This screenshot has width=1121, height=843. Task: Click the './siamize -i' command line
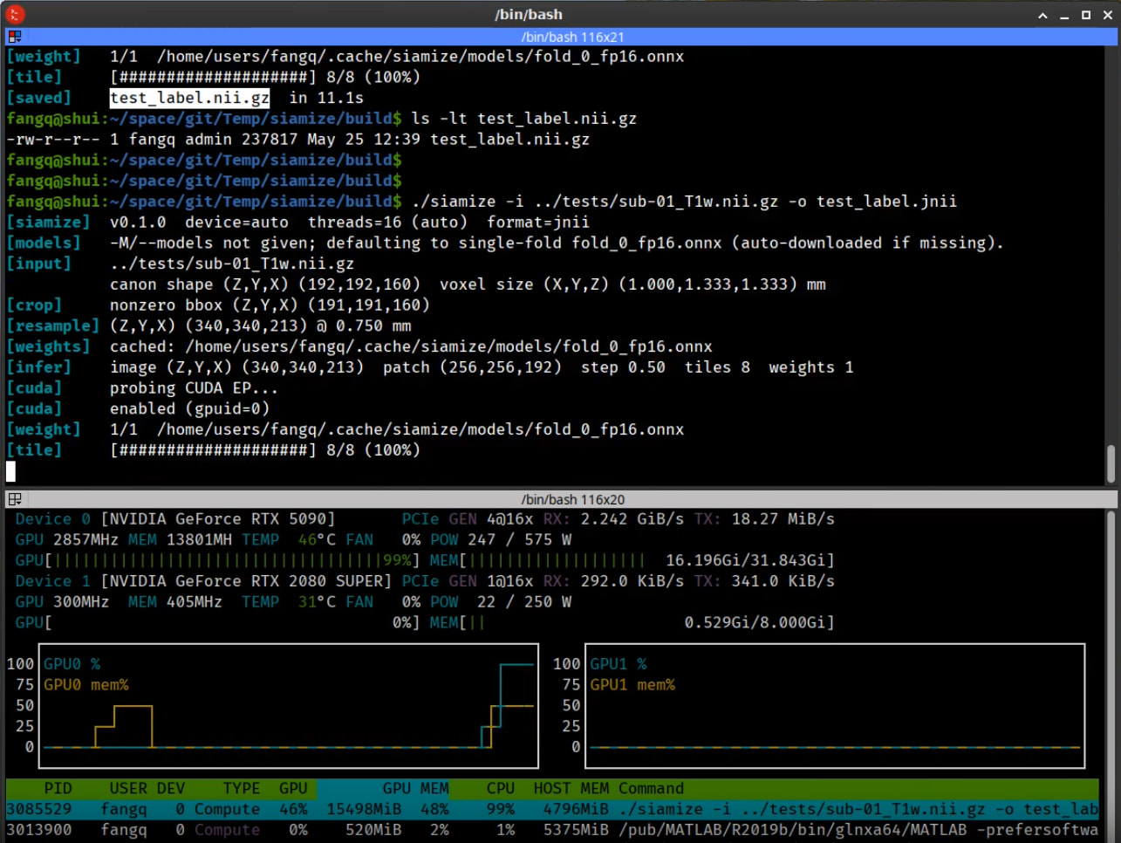point(684,202)
